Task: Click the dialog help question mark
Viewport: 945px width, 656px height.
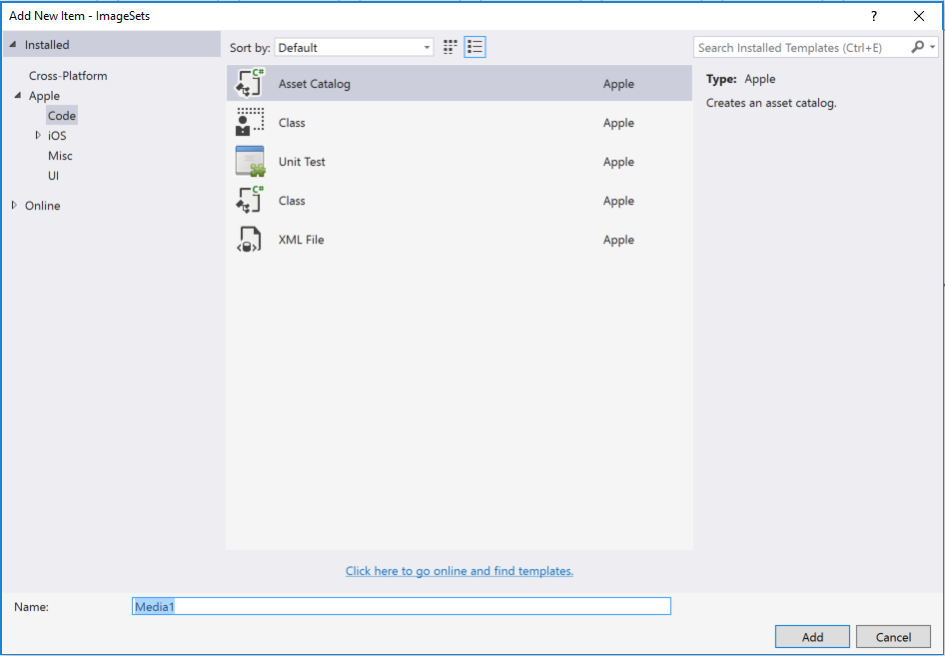Action: (x=872, y=16)
